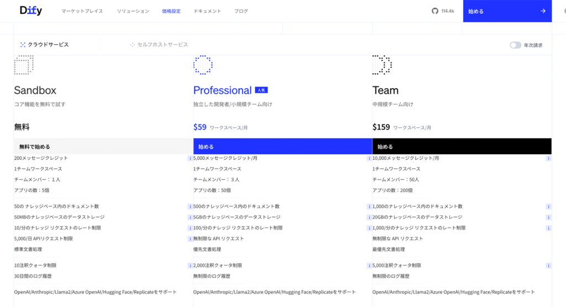The image size is (566, 307).
Task: Click info icon for 10,000メッセージクレジット/月
Action: pos(548,158)
